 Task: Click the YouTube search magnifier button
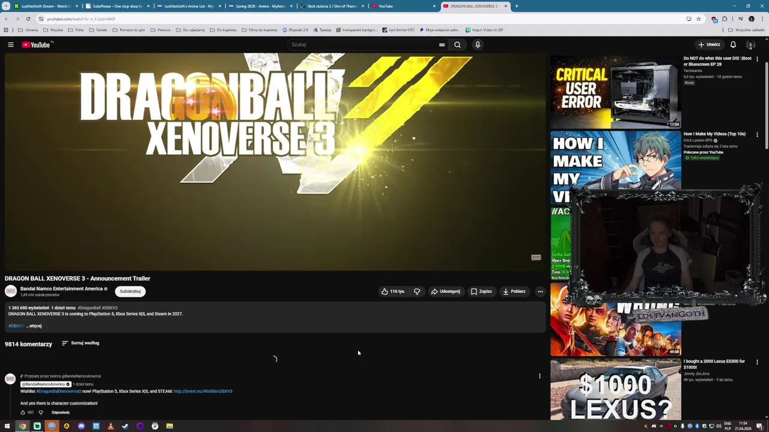tap(457, 44)
